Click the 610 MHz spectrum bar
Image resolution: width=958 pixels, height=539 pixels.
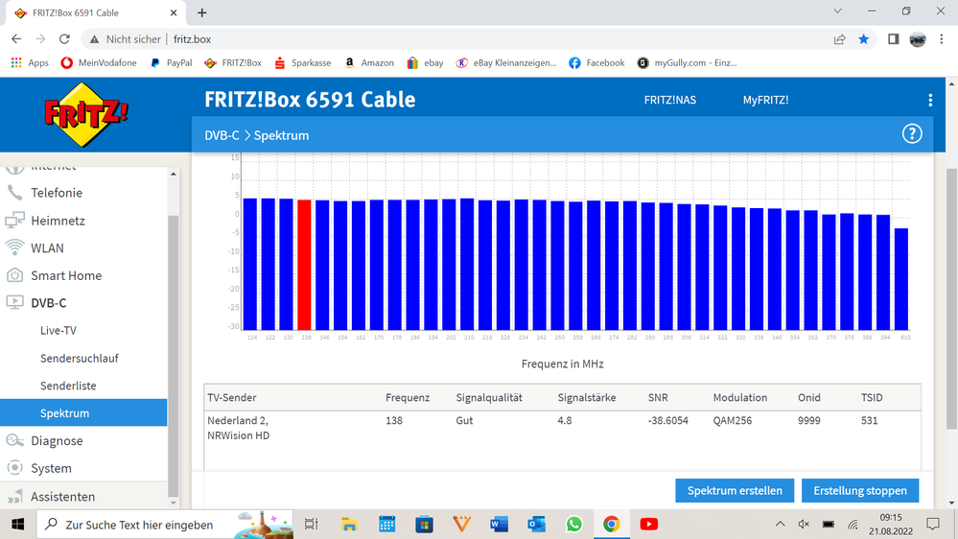click(901, 279)
